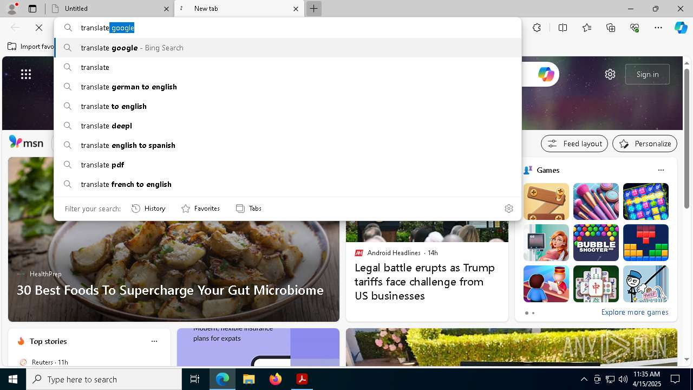The height and width of the screenshot is (390, 693).
Task: Open Collections icon in toolbar
Action: (611, 28)
